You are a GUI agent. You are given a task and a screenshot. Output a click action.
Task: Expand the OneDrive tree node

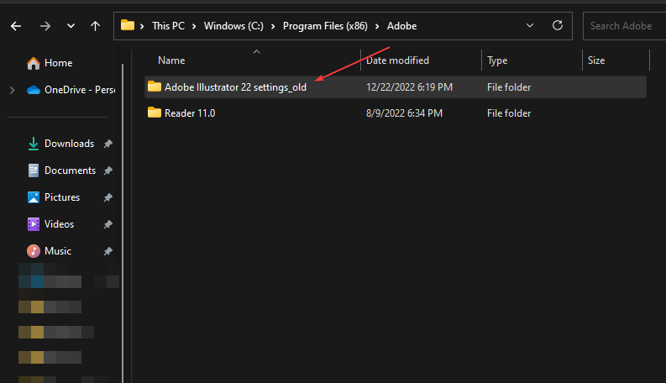pos(13,90)
